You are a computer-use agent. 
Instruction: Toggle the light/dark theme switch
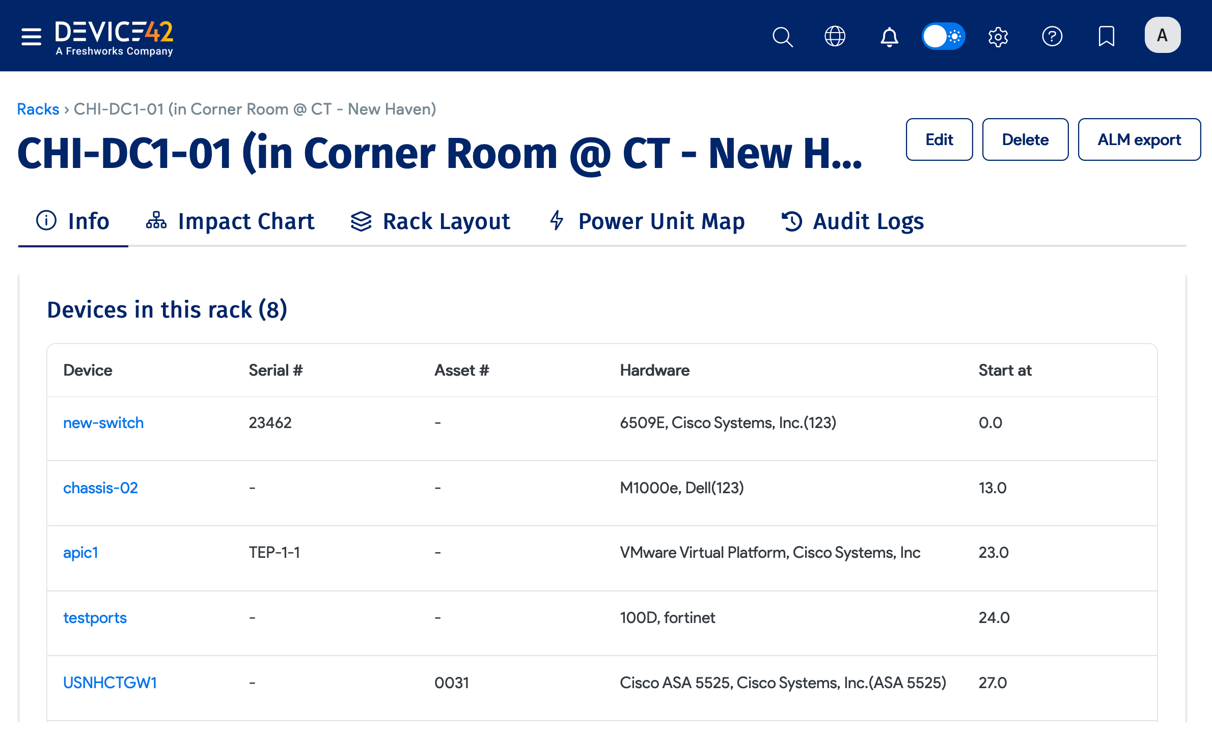(x=943, y=37)
